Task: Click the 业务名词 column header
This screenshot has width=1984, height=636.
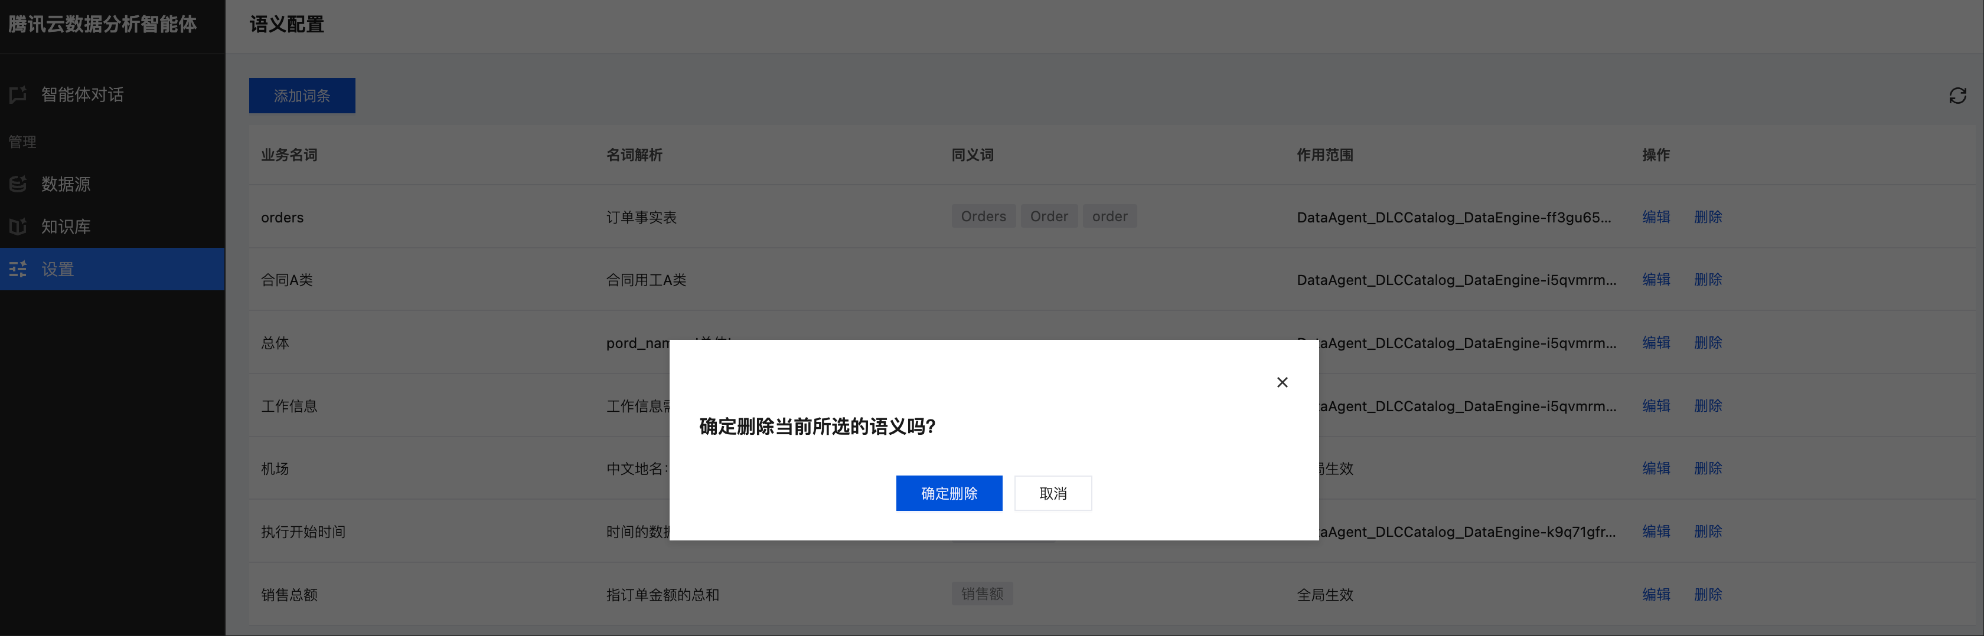Action: [289, 155]
